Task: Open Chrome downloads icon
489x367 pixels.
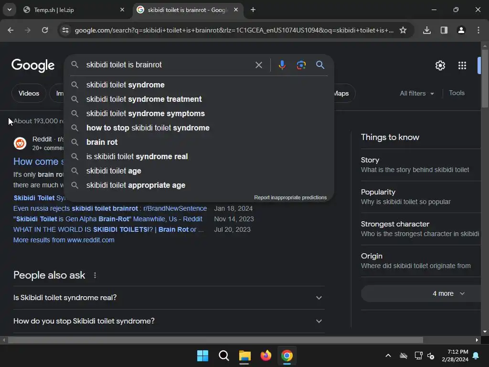Action: (426, 30)
